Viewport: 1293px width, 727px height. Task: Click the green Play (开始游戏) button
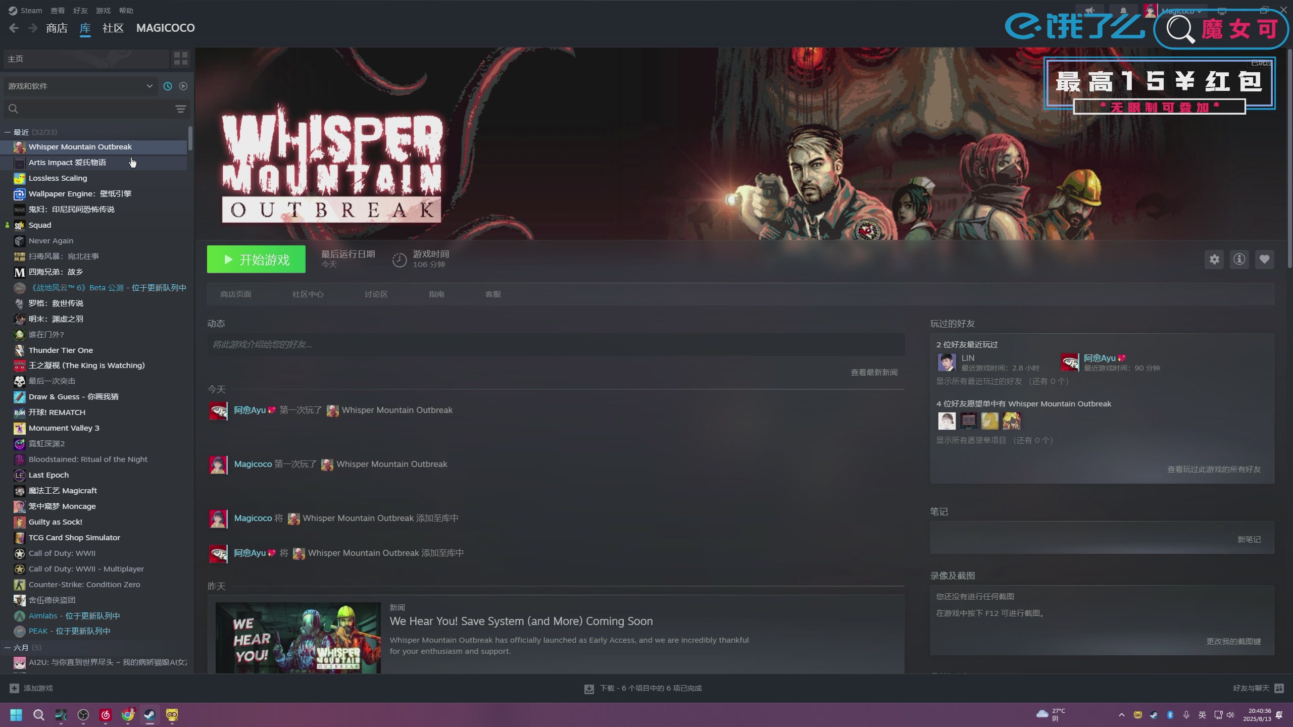[x=256, y=259]
